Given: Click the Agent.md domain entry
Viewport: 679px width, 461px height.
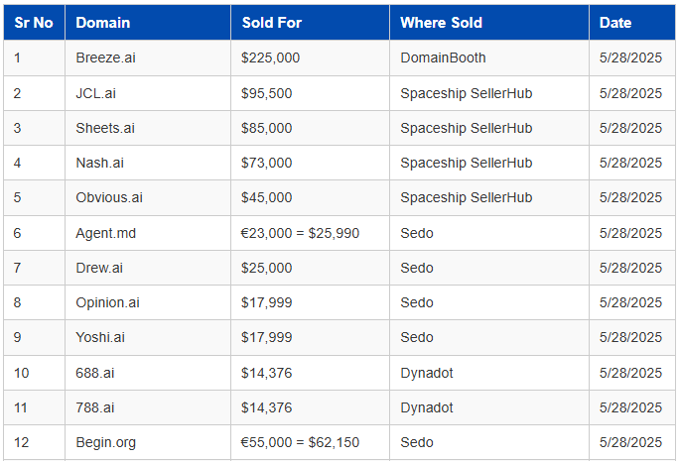Looking at the screenshot, I should [x=105, y=233].
